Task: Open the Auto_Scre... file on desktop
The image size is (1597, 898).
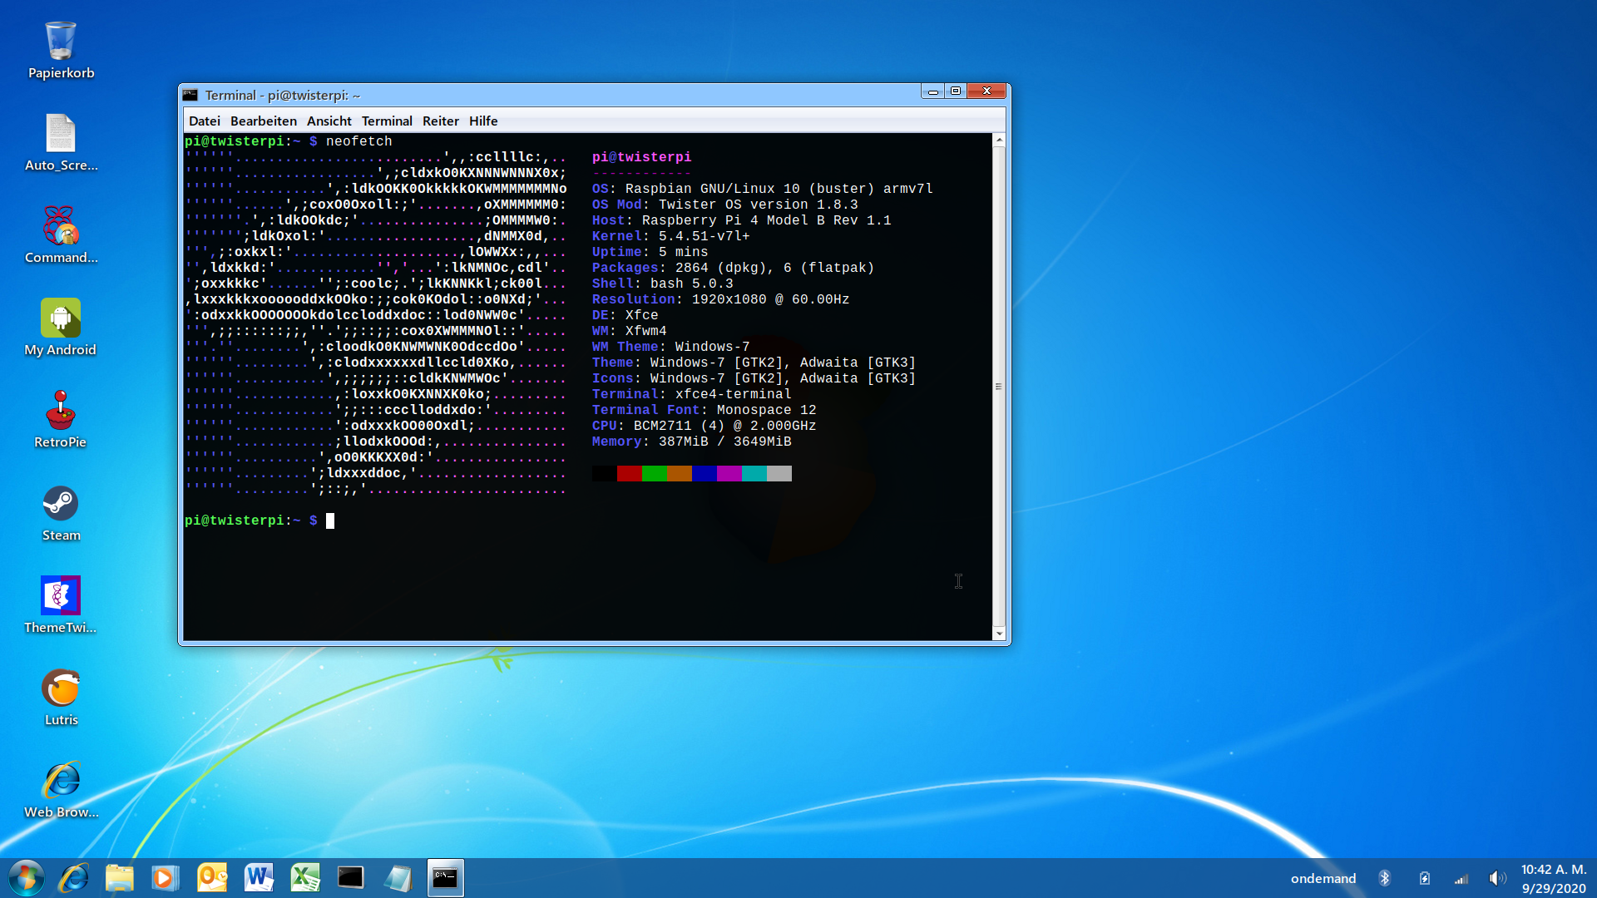Action: click(x=61, y=142)
